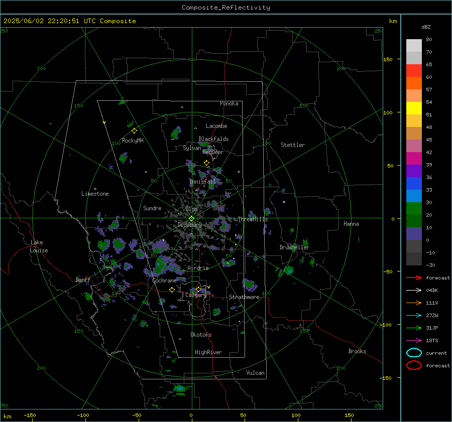
Task: Click yellow diamond marker below Cochrane
Action: click(172, 290)
